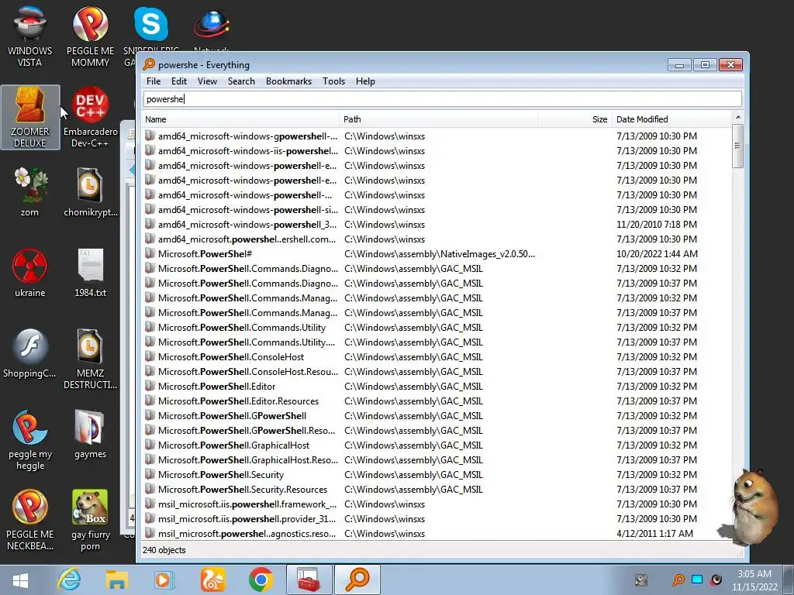Select the ukraine radiation icon

click(30, 273)
